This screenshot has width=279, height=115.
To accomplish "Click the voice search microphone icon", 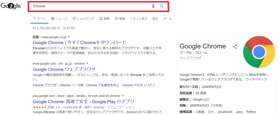I will pos(153,6).
